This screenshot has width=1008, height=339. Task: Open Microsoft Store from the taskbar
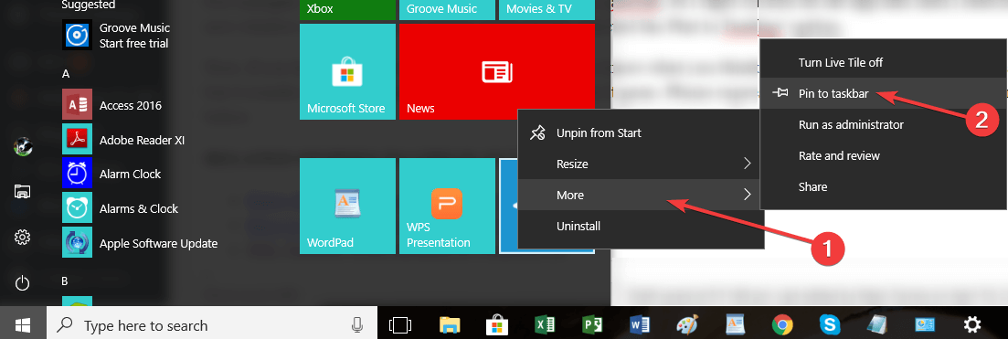(497, 325)
